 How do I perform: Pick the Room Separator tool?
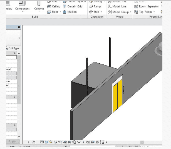146,6
